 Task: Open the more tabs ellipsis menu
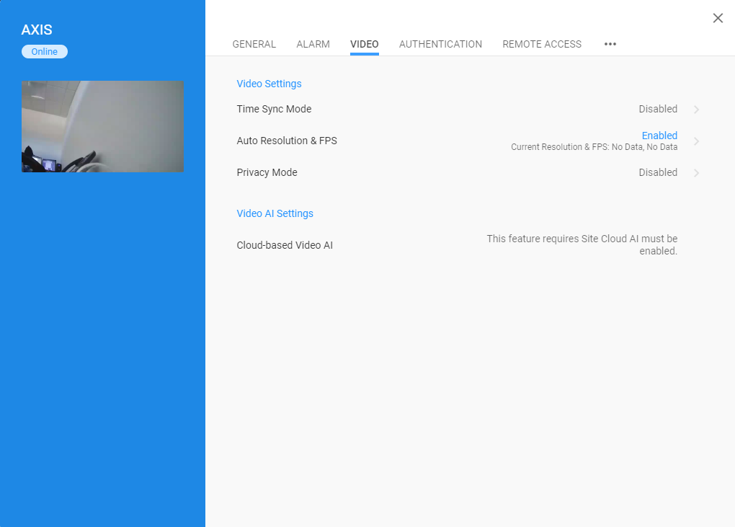(610, 44)
